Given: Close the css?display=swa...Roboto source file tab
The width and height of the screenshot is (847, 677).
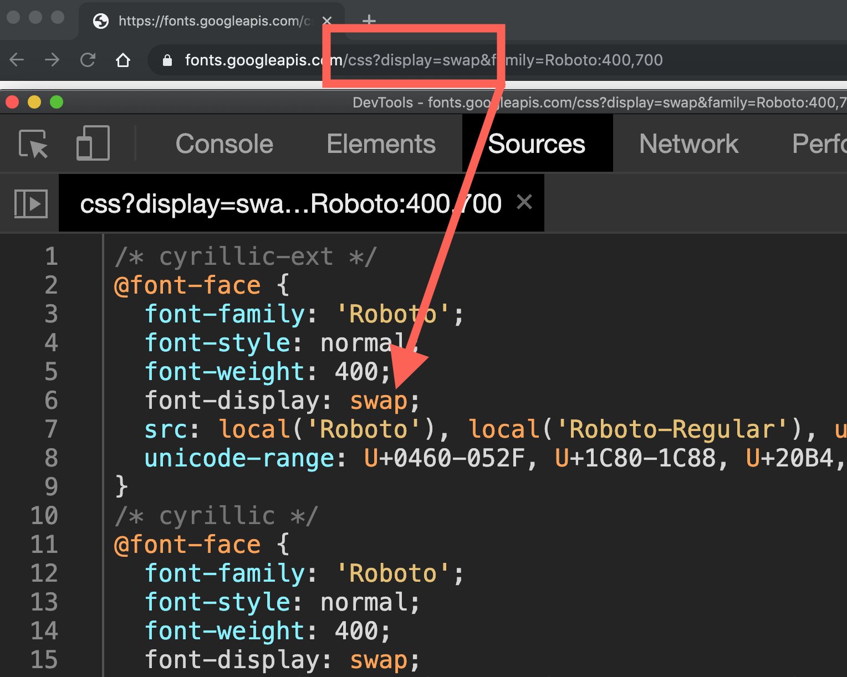Looking at the screenshot, I should coord(524,202).
